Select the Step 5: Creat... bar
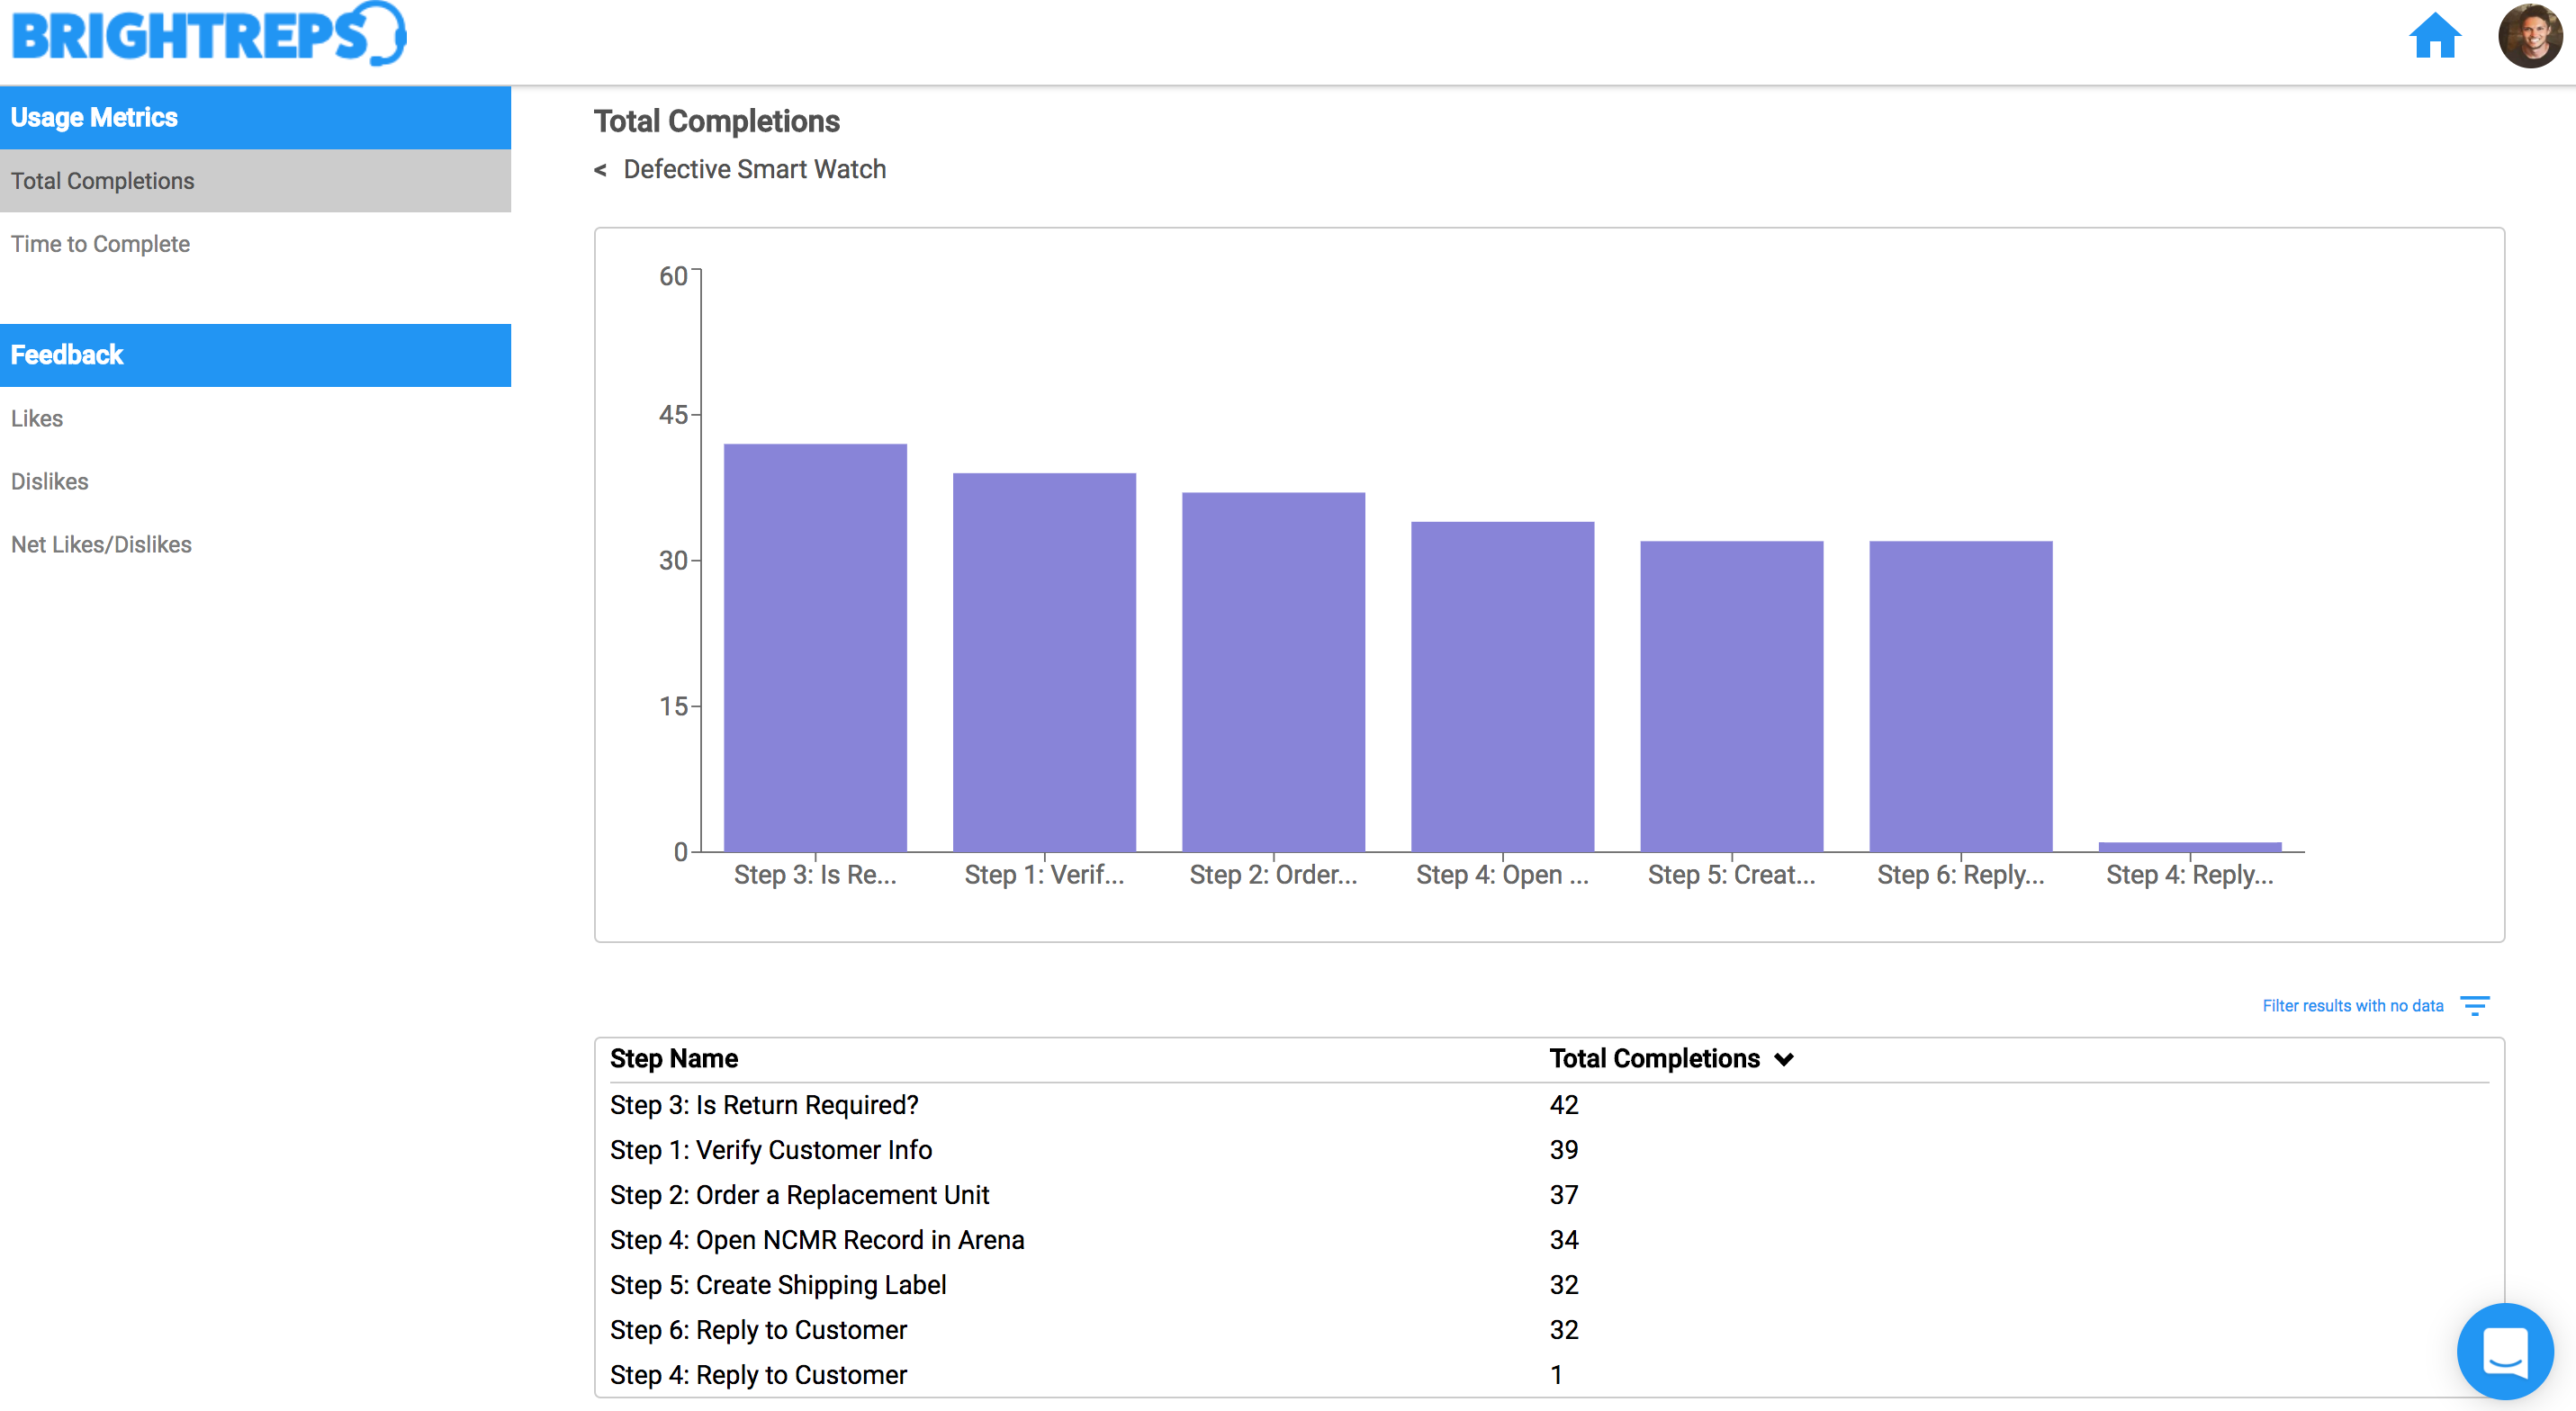 click(x=1731, y=697)
